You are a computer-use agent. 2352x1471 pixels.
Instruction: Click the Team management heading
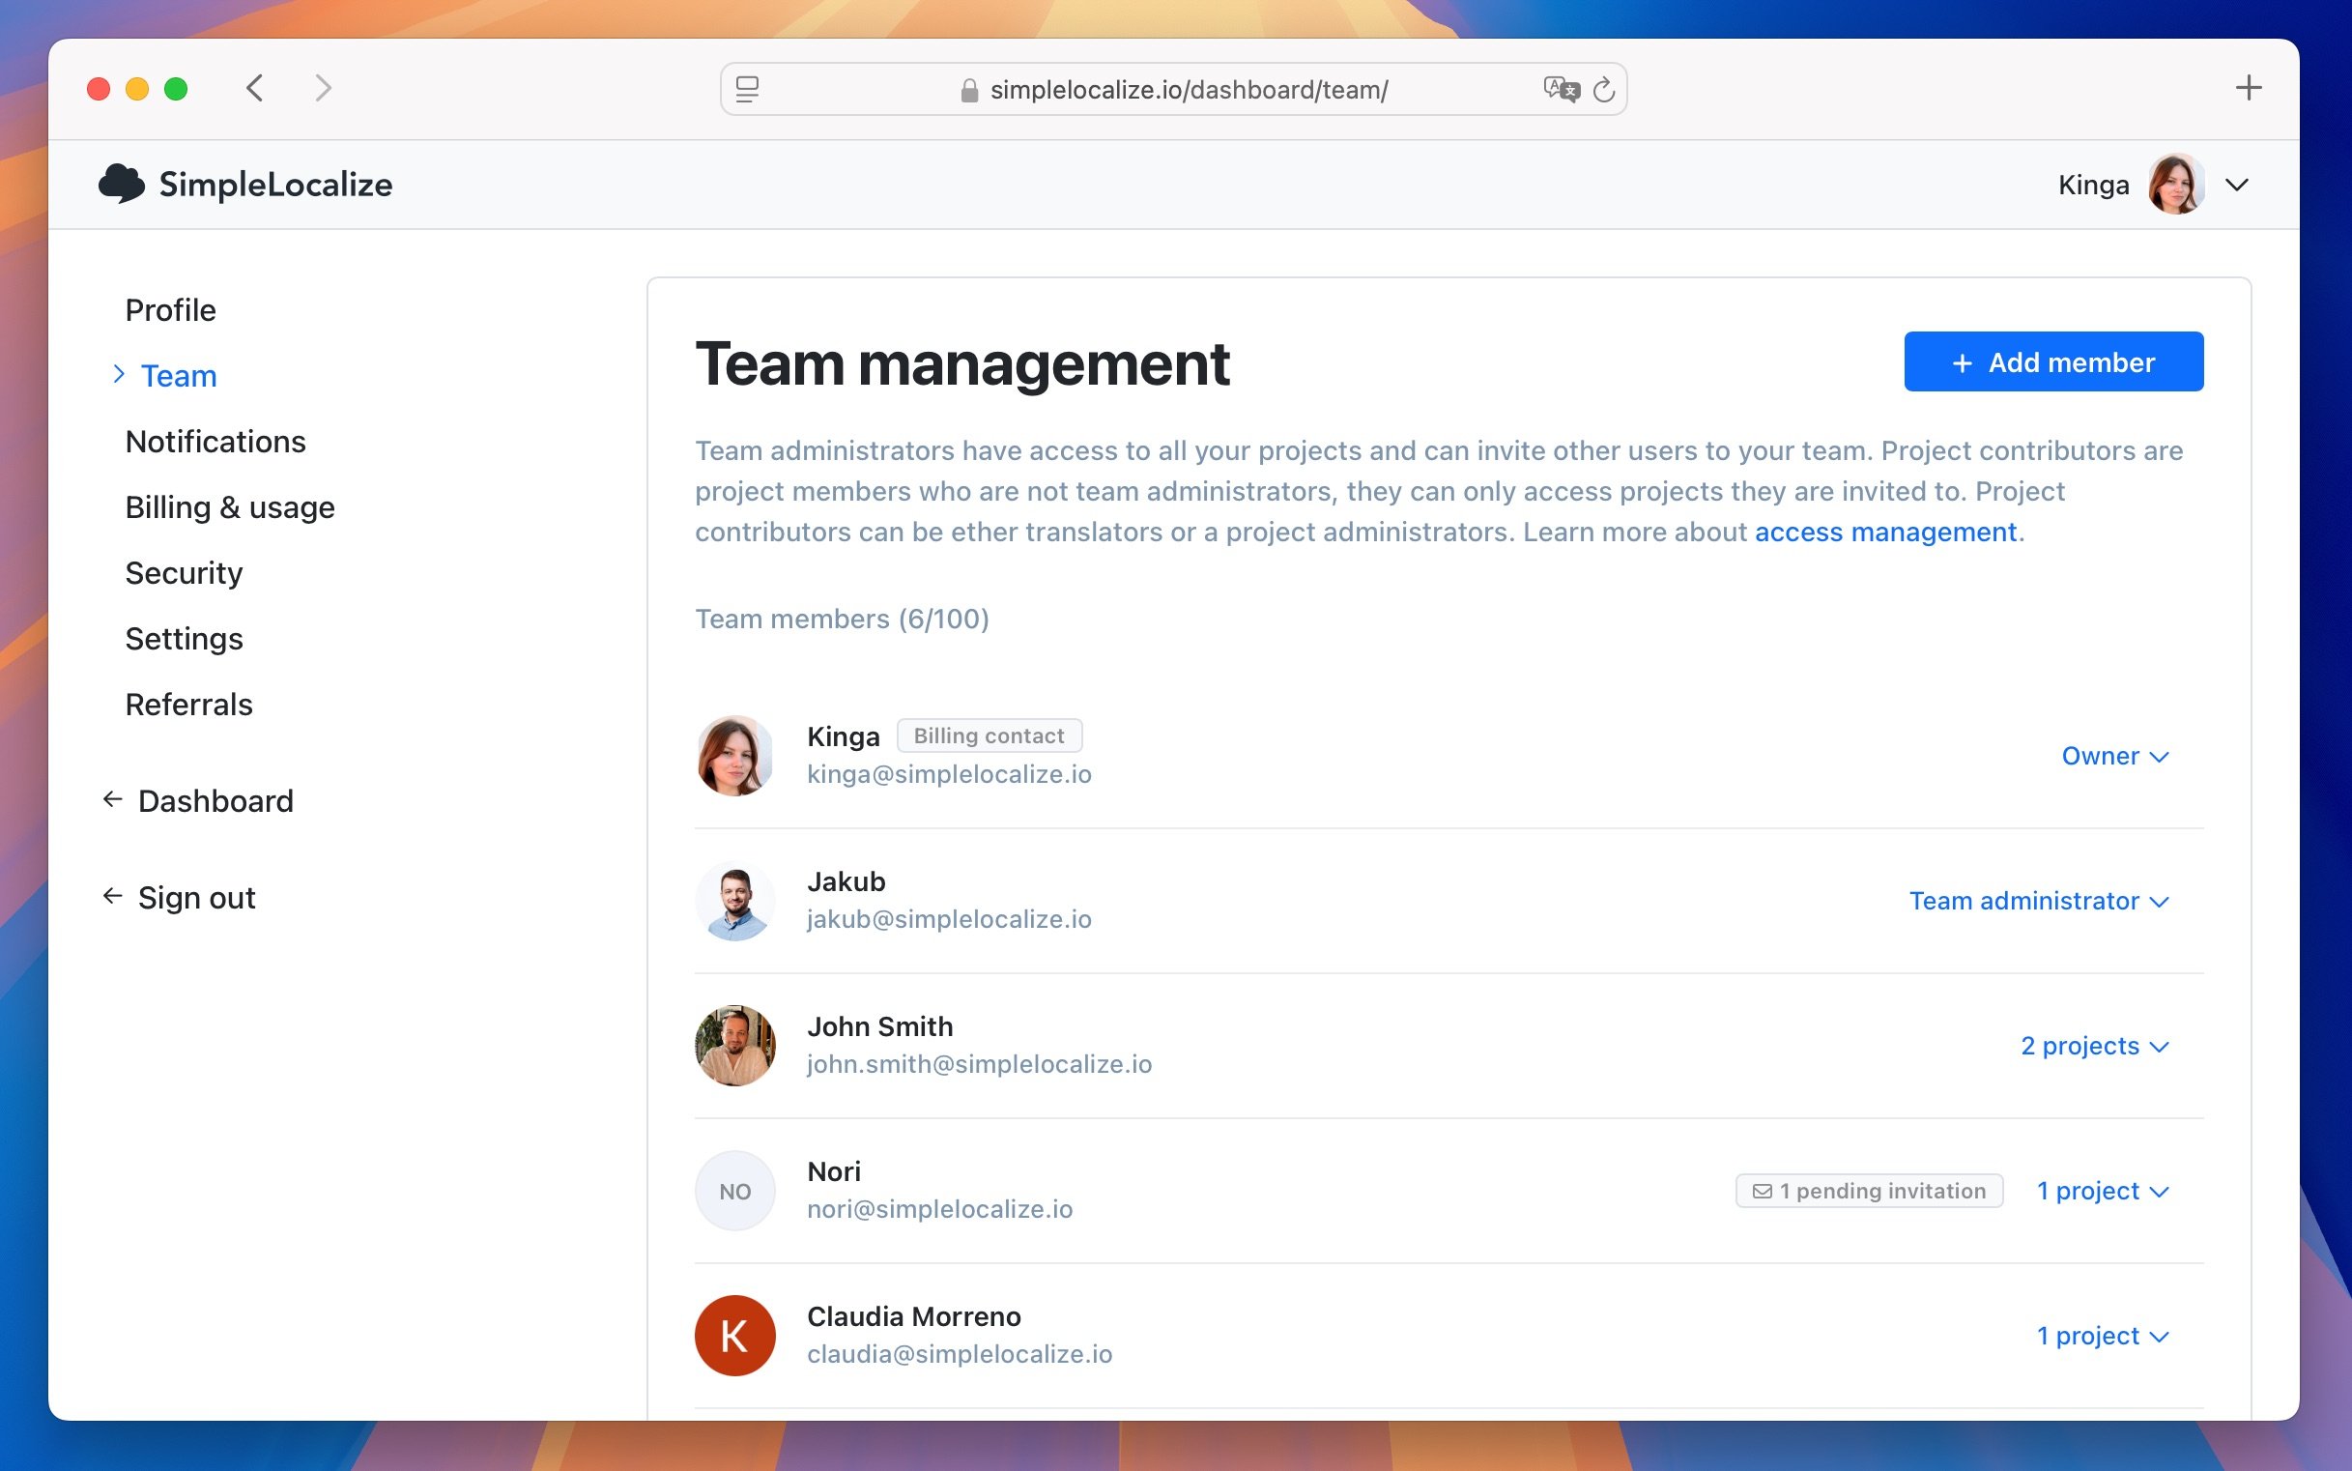pos(962,363)
